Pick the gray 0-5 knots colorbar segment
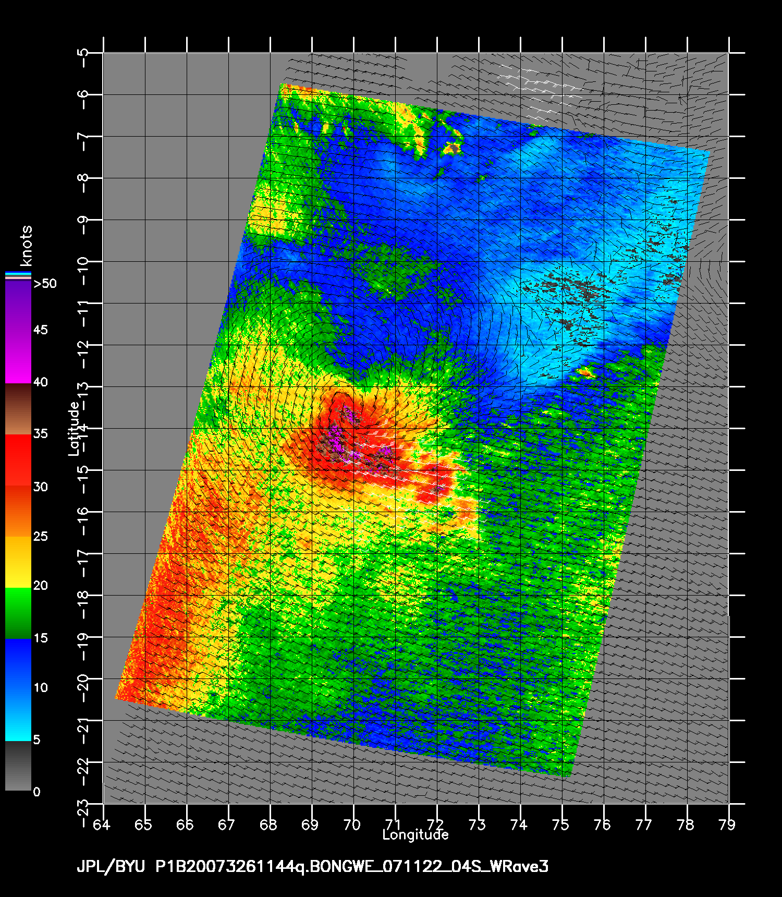 tap(18, 766)
